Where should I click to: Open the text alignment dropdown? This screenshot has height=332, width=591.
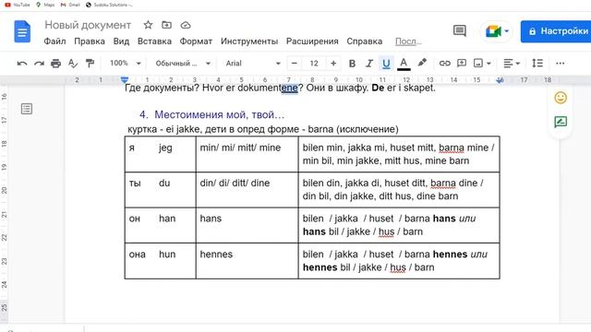(x=512, y=64)
